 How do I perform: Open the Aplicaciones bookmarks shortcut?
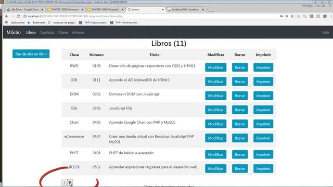15,22
